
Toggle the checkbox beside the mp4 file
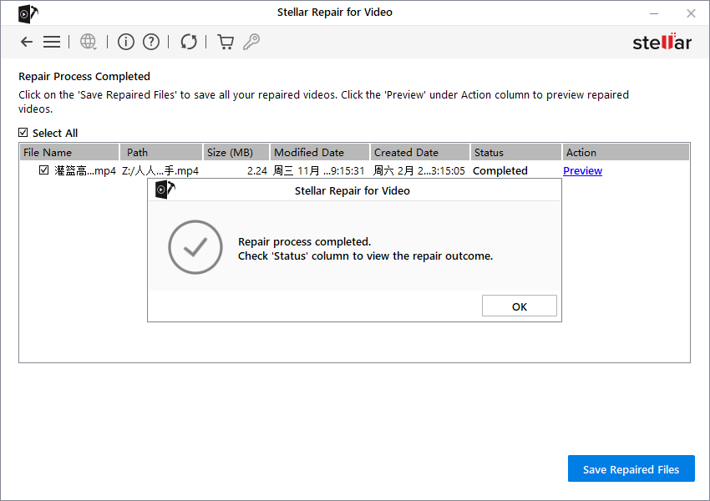(x=44, y=170)
